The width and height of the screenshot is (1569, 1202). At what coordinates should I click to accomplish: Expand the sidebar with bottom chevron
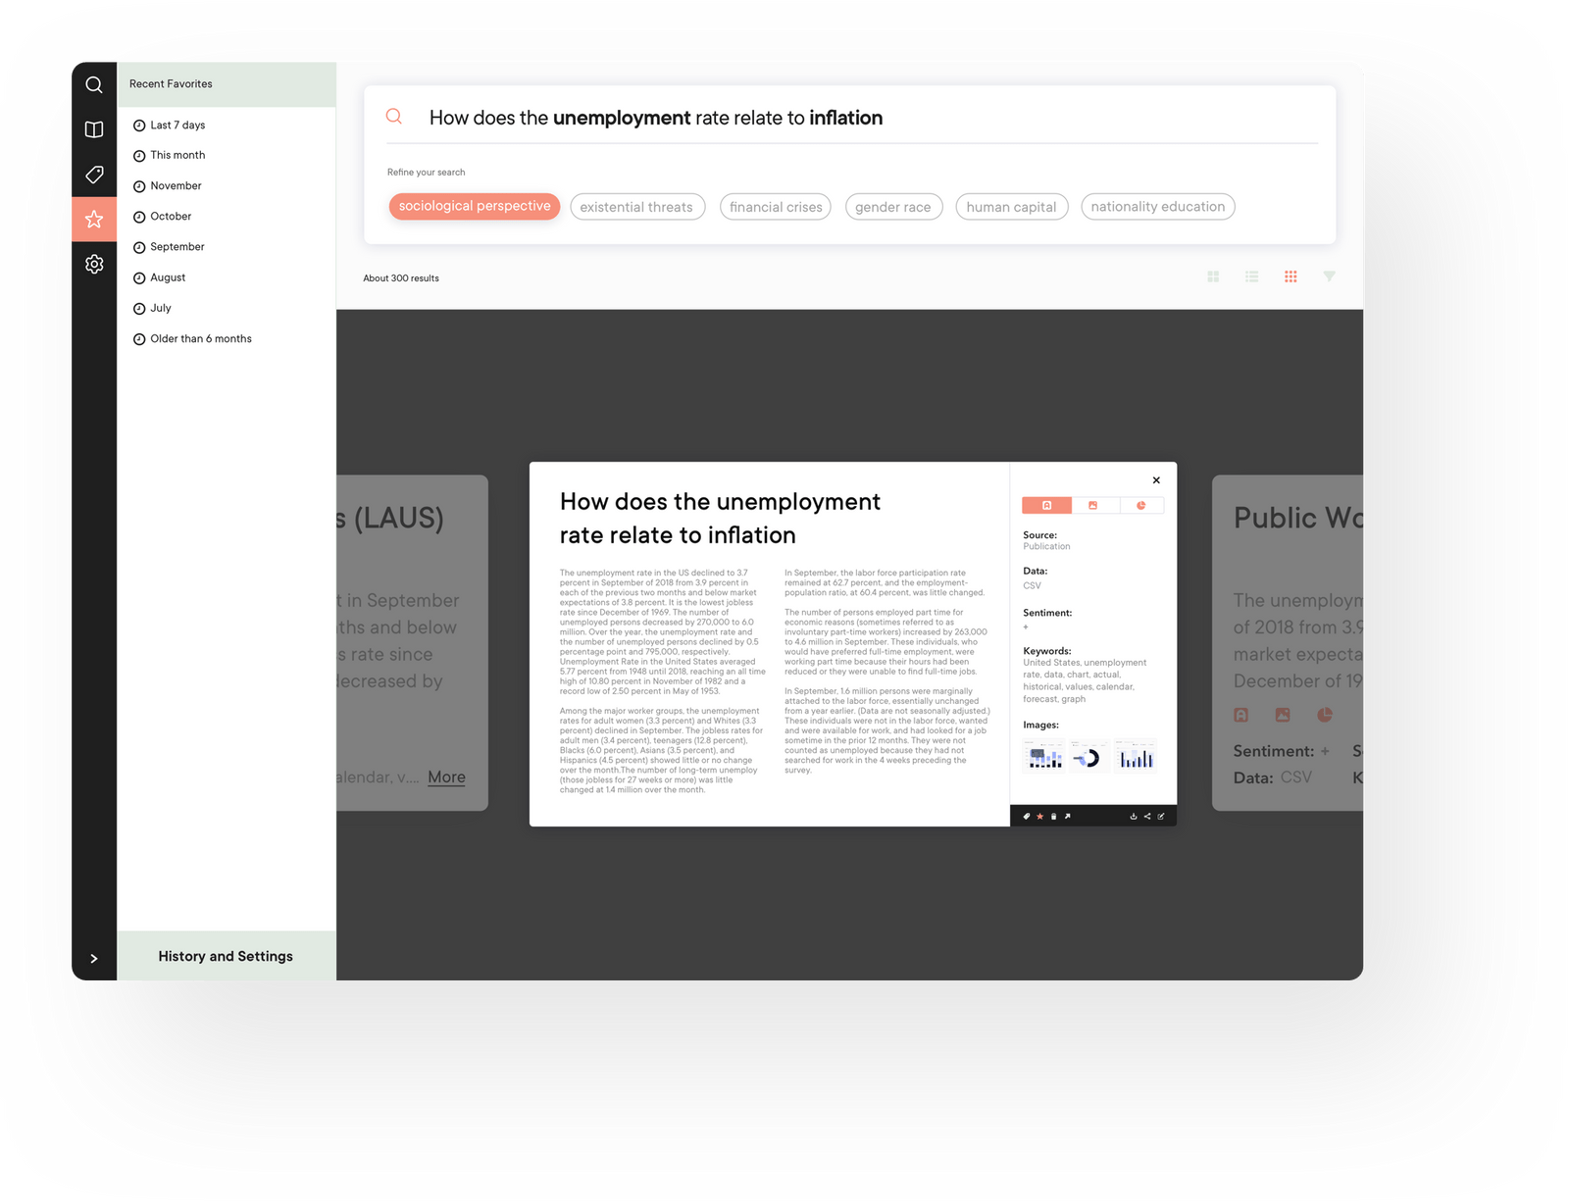[94, 958]
